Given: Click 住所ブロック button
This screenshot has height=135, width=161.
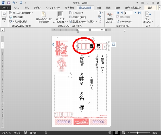Looking at the screenshot, I should click(x=76, y=13).
